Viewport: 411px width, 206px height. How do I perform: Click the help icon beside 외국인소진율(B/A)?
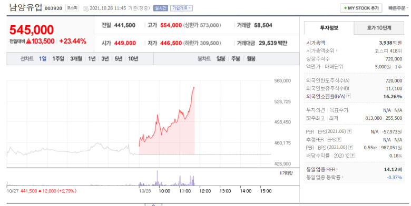pyautogui.click(x=348, y=96)
